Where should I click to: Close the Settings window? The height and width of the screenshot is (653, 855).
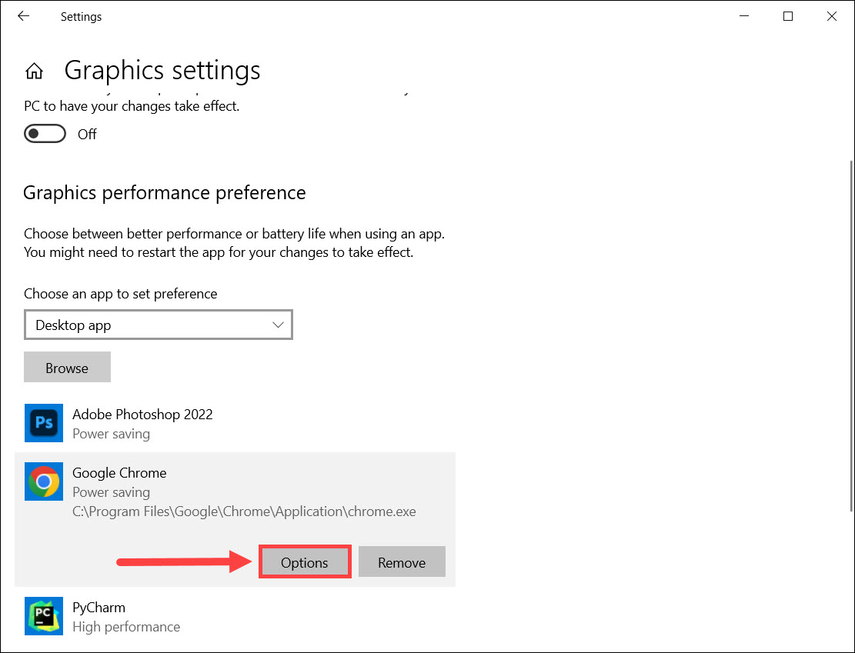pos(831,16)
